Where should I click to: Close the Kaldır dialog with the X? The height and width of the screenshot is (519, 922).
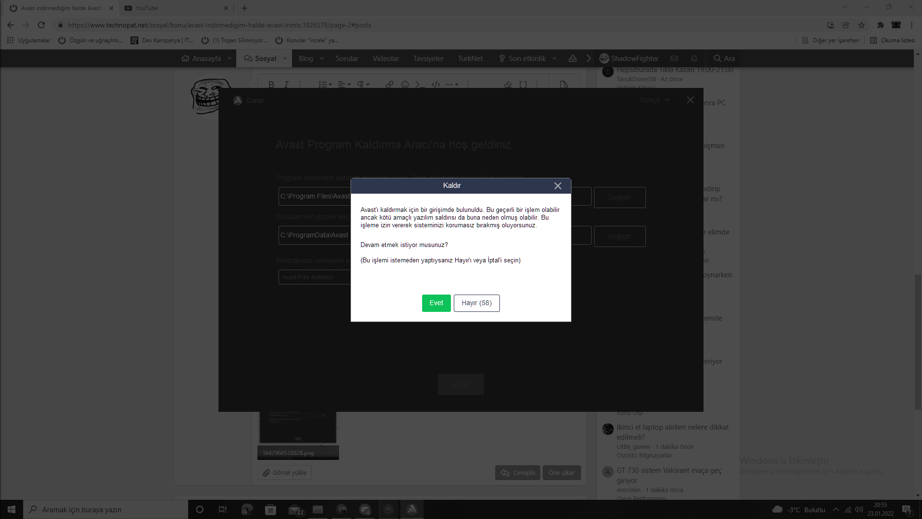coord(558,186)
